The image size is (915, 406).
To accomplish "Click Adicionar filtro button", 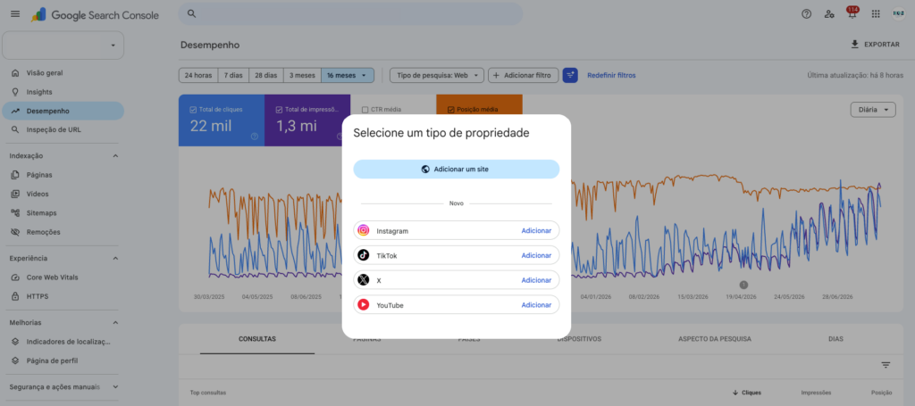I will point(523,75).
